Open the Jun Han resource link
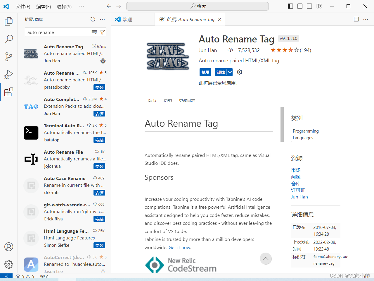This screenshot has height=281, width=374. pos(299,197)
